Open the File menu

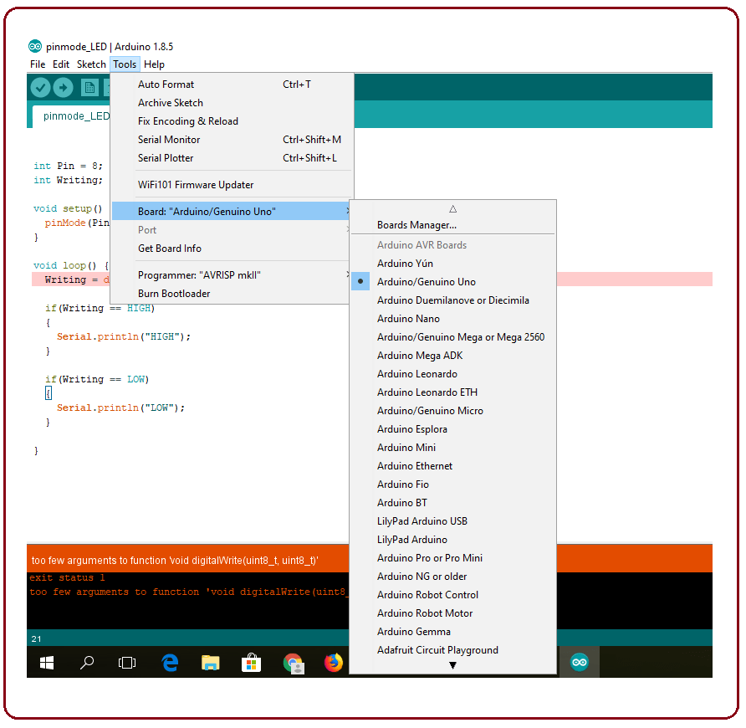click(37, 64)
